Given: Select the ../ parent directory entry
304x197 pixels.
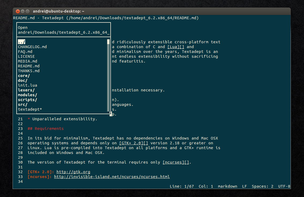Looking at the screenshot, I should pyautogui.click(x=21, y=42).
